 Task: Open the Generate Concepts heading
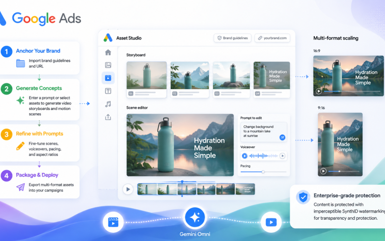pyautogui.click(x=39, y=88)
